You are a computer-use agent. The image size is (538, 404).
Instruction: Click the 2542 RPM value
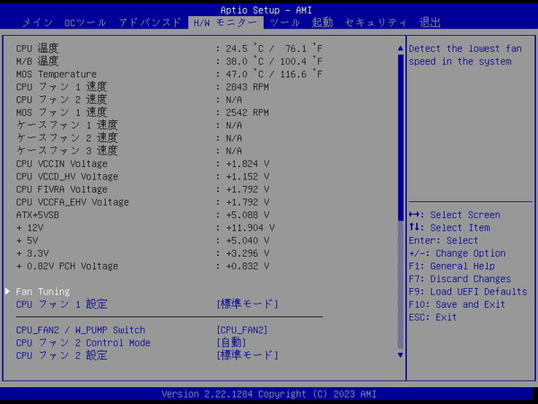click(247, 113)
